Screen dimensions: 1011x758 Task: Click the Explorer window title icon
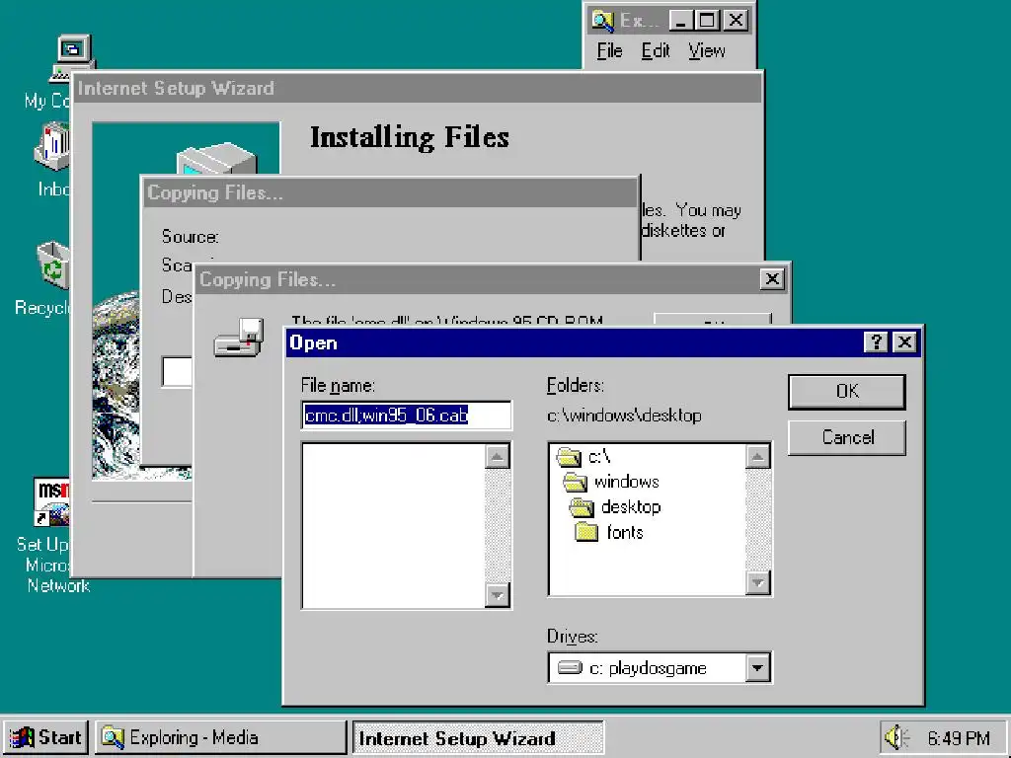coord(602,21)
